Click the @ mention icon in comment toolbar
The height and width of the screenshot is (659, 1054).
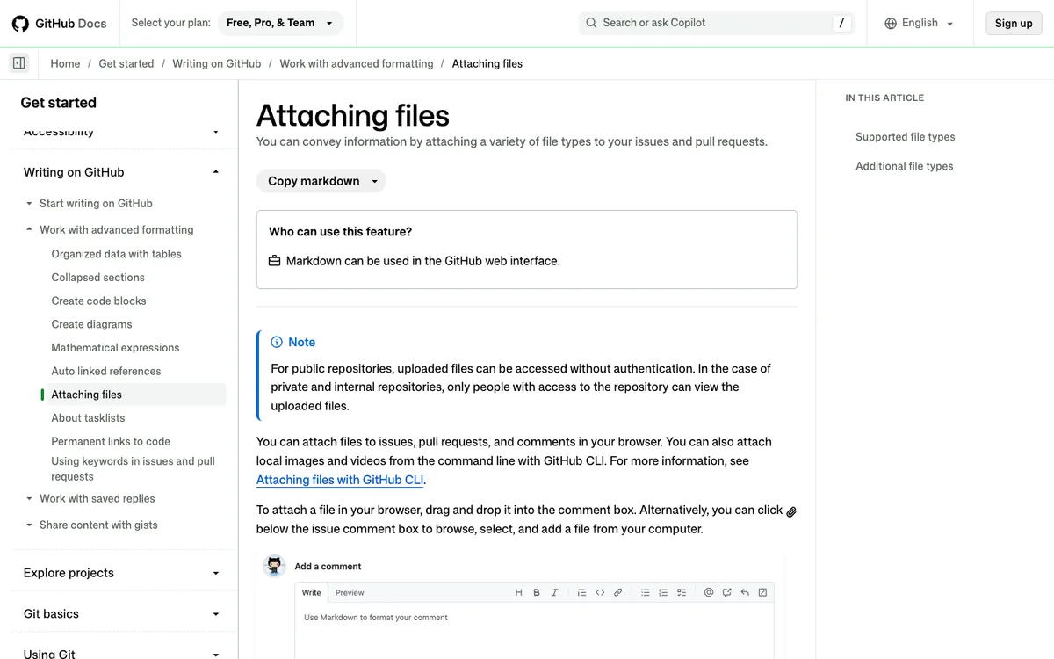(x=709, y=593)
